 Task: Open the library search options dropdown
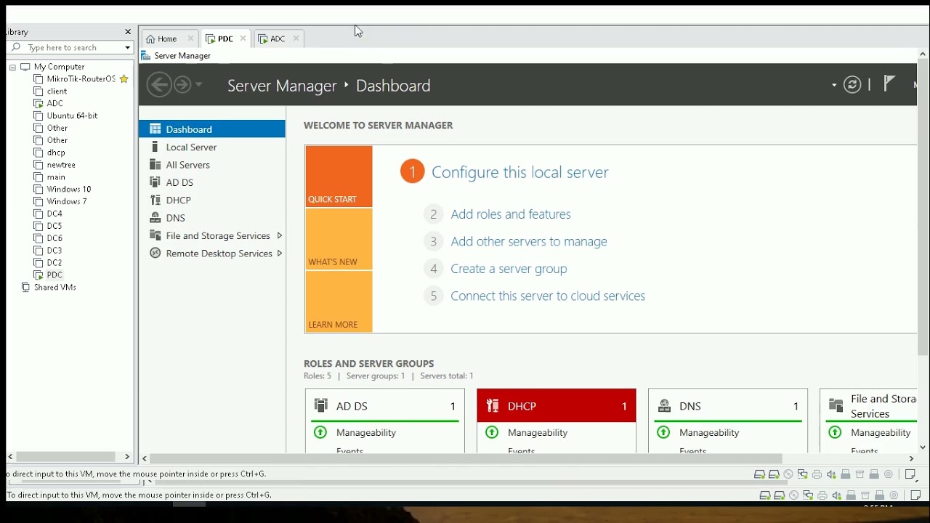[127, 48]
